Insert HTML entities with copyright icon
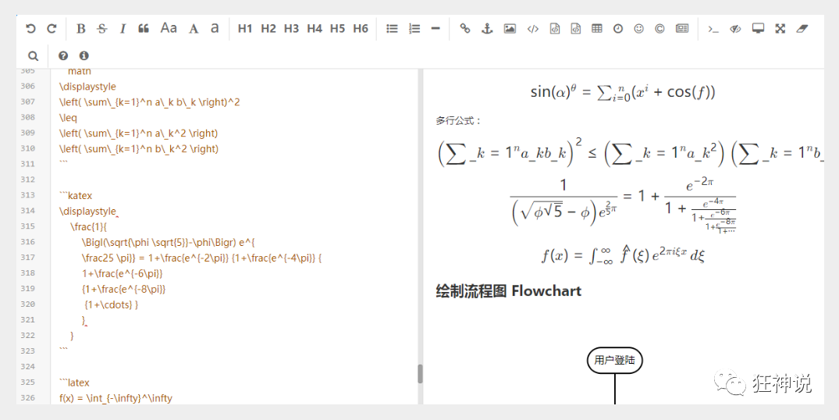Screen dimensions: 839x420 click(659, 28)
